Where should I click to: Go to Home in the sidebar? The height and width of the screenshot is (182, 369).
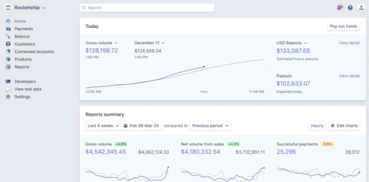20,21
